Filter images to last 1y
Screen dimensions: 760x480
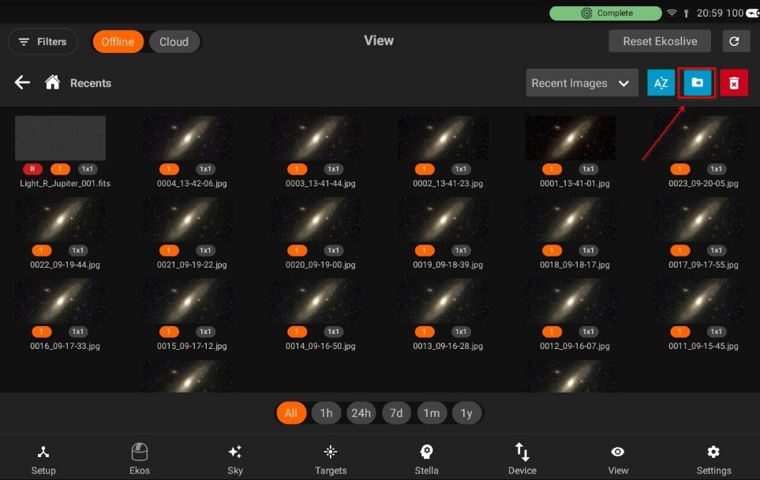466,413
